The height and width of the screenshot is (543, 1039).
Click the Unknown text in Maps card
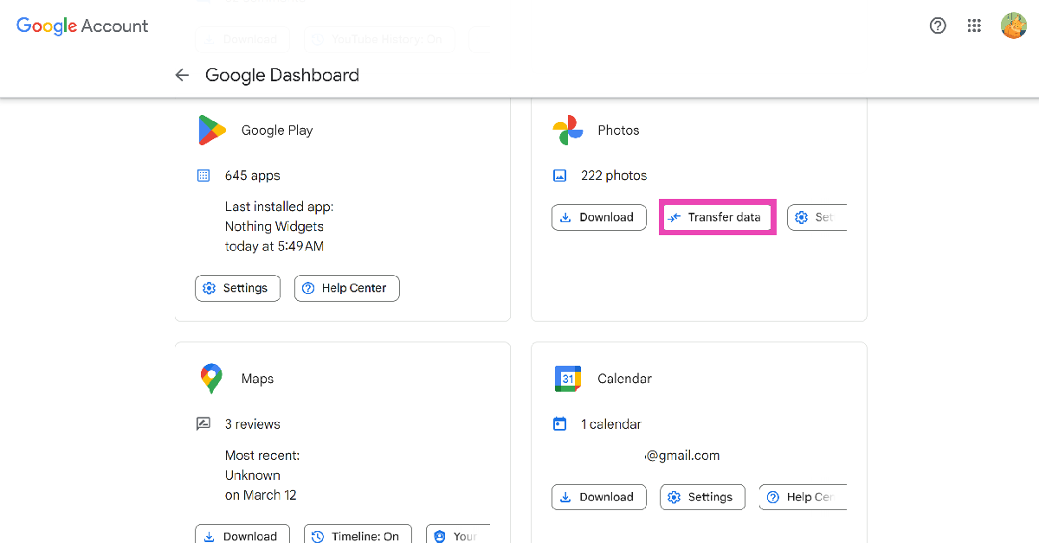pyautogui.click(x=253, y=476)
